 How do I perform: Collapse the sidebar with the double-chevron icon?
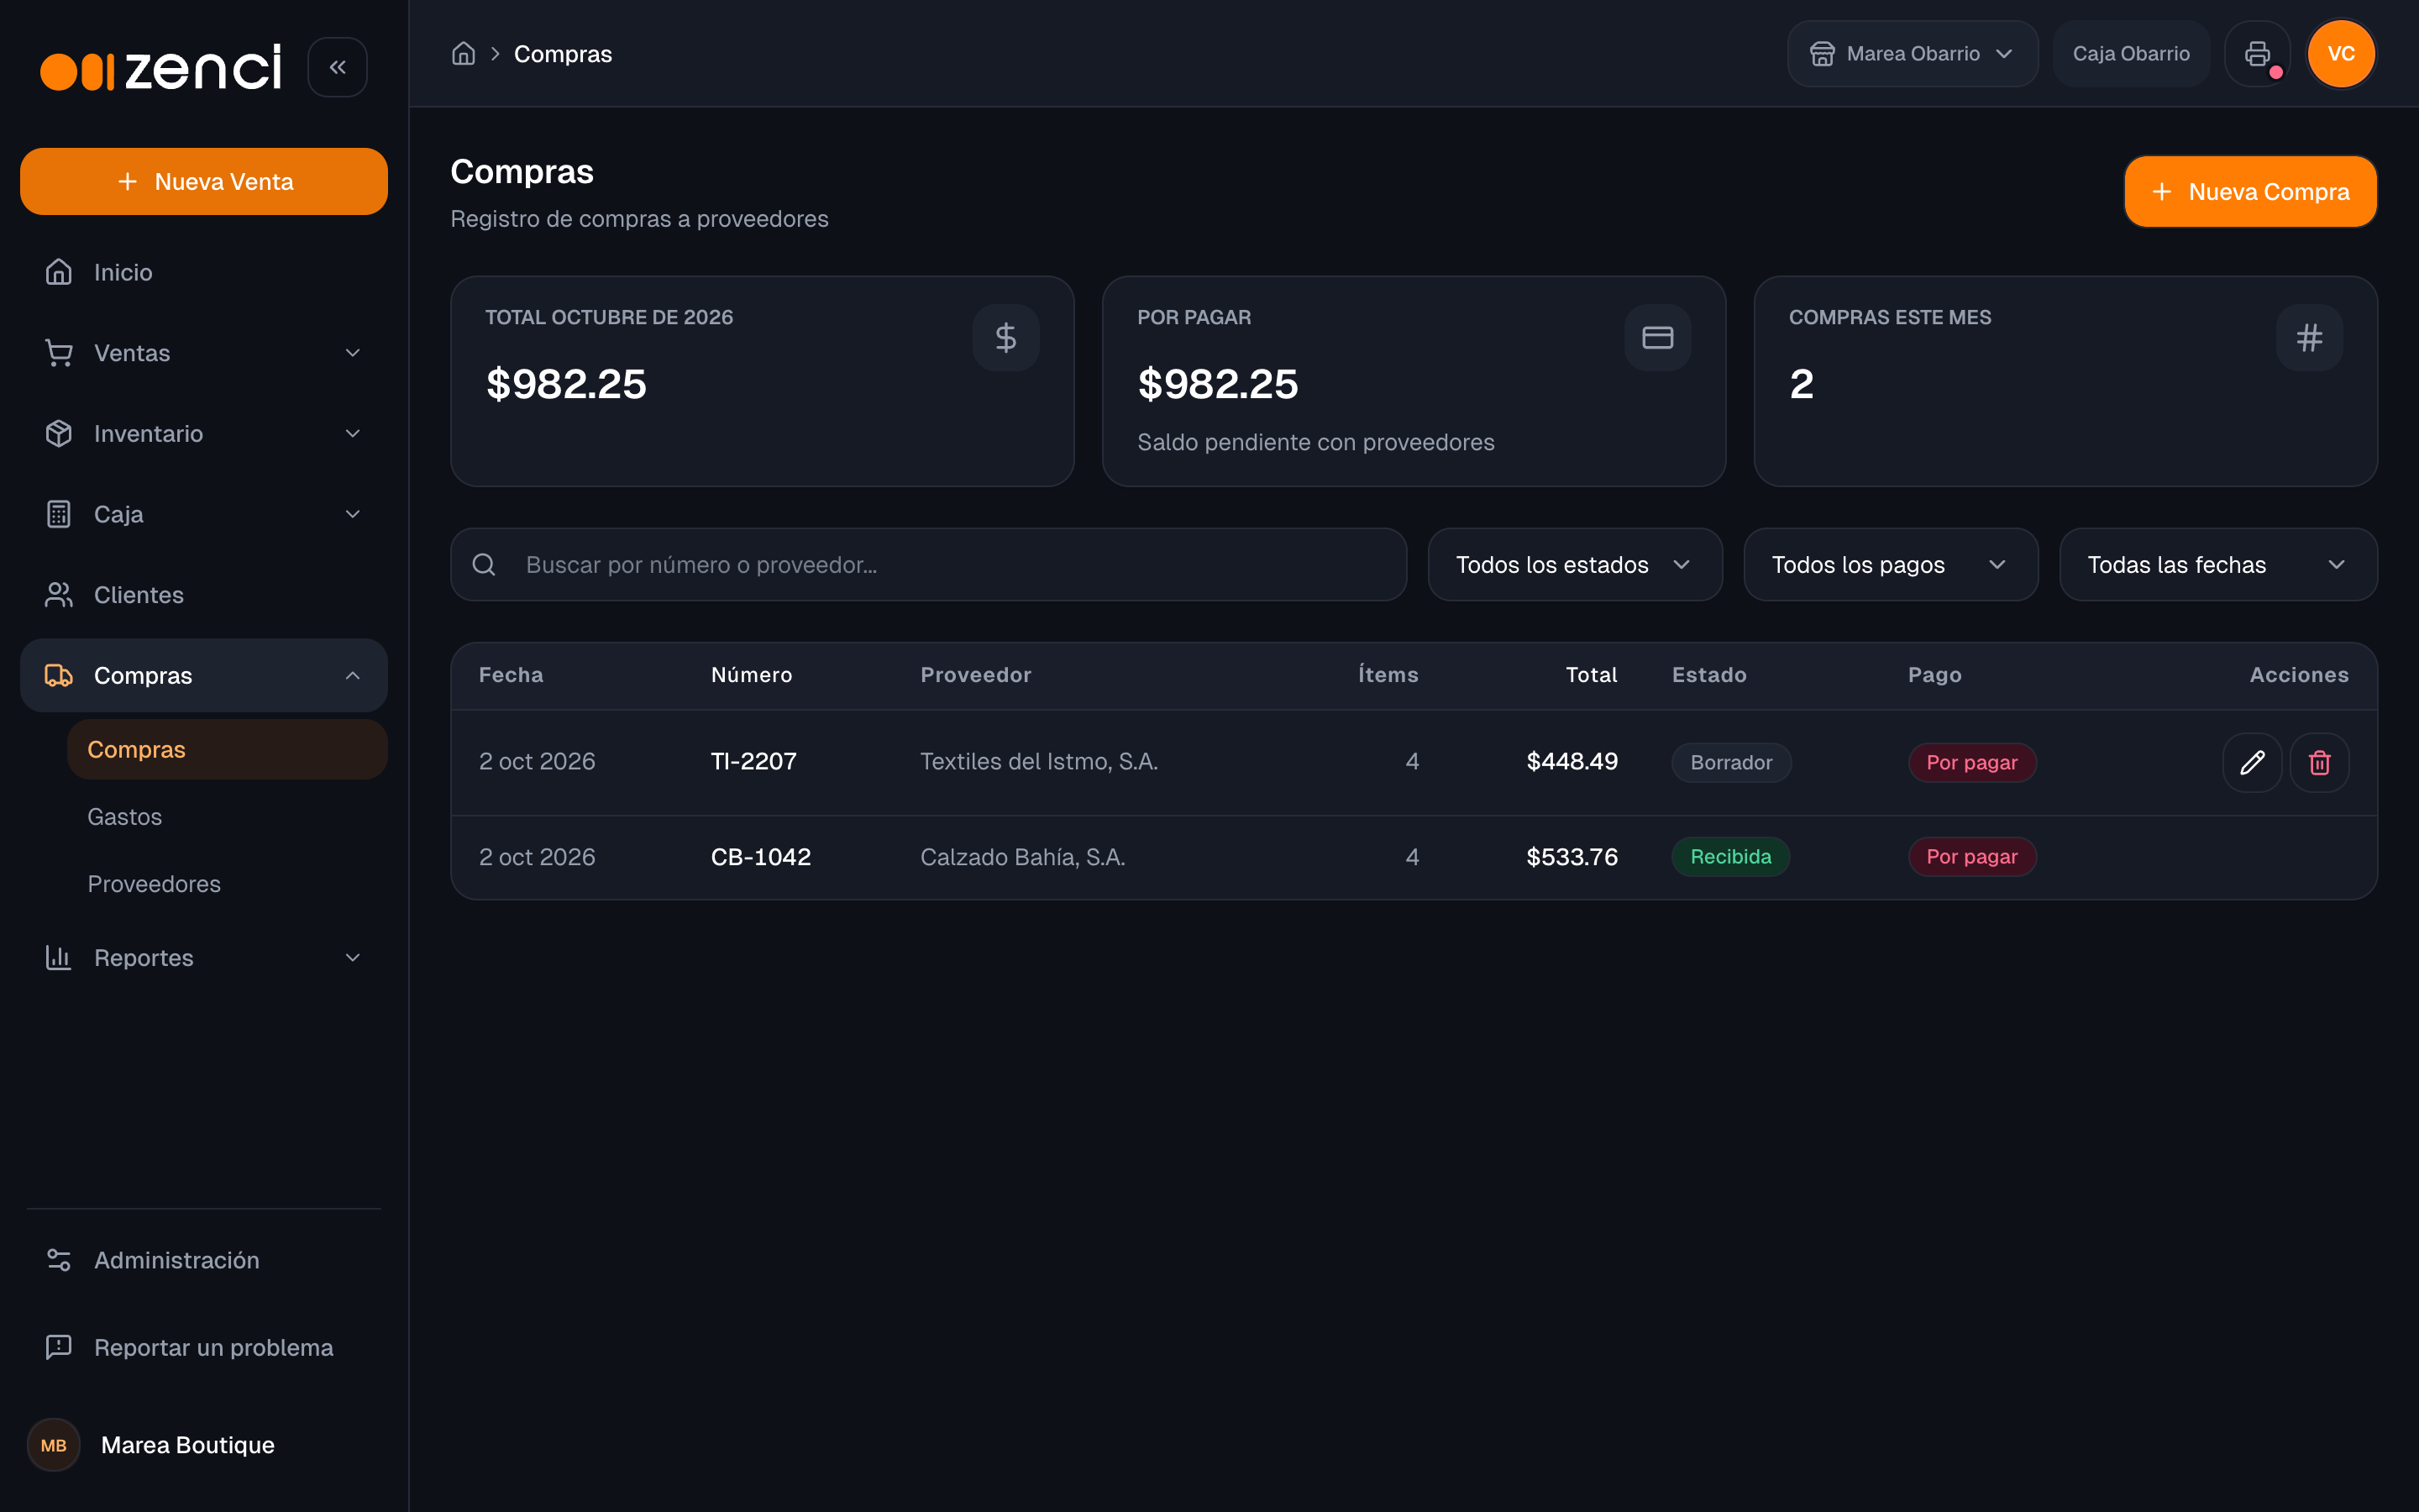(337, 67)
